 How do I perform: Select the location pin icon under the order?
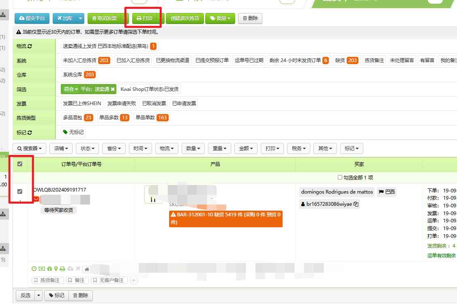(56, 269)
